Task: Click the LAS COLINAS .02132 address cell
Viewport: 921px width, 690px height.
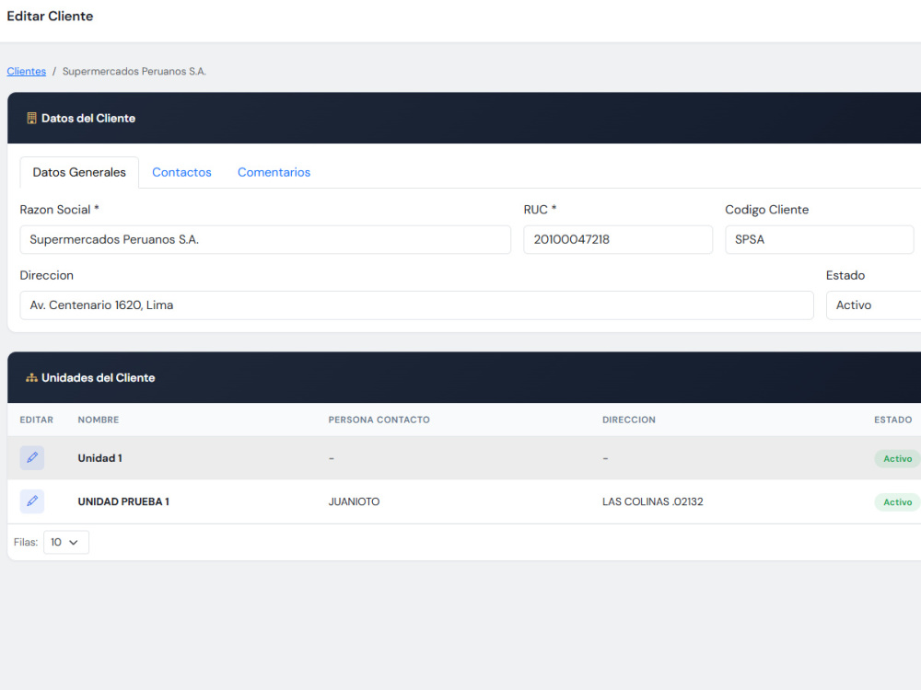Action: 653,501
